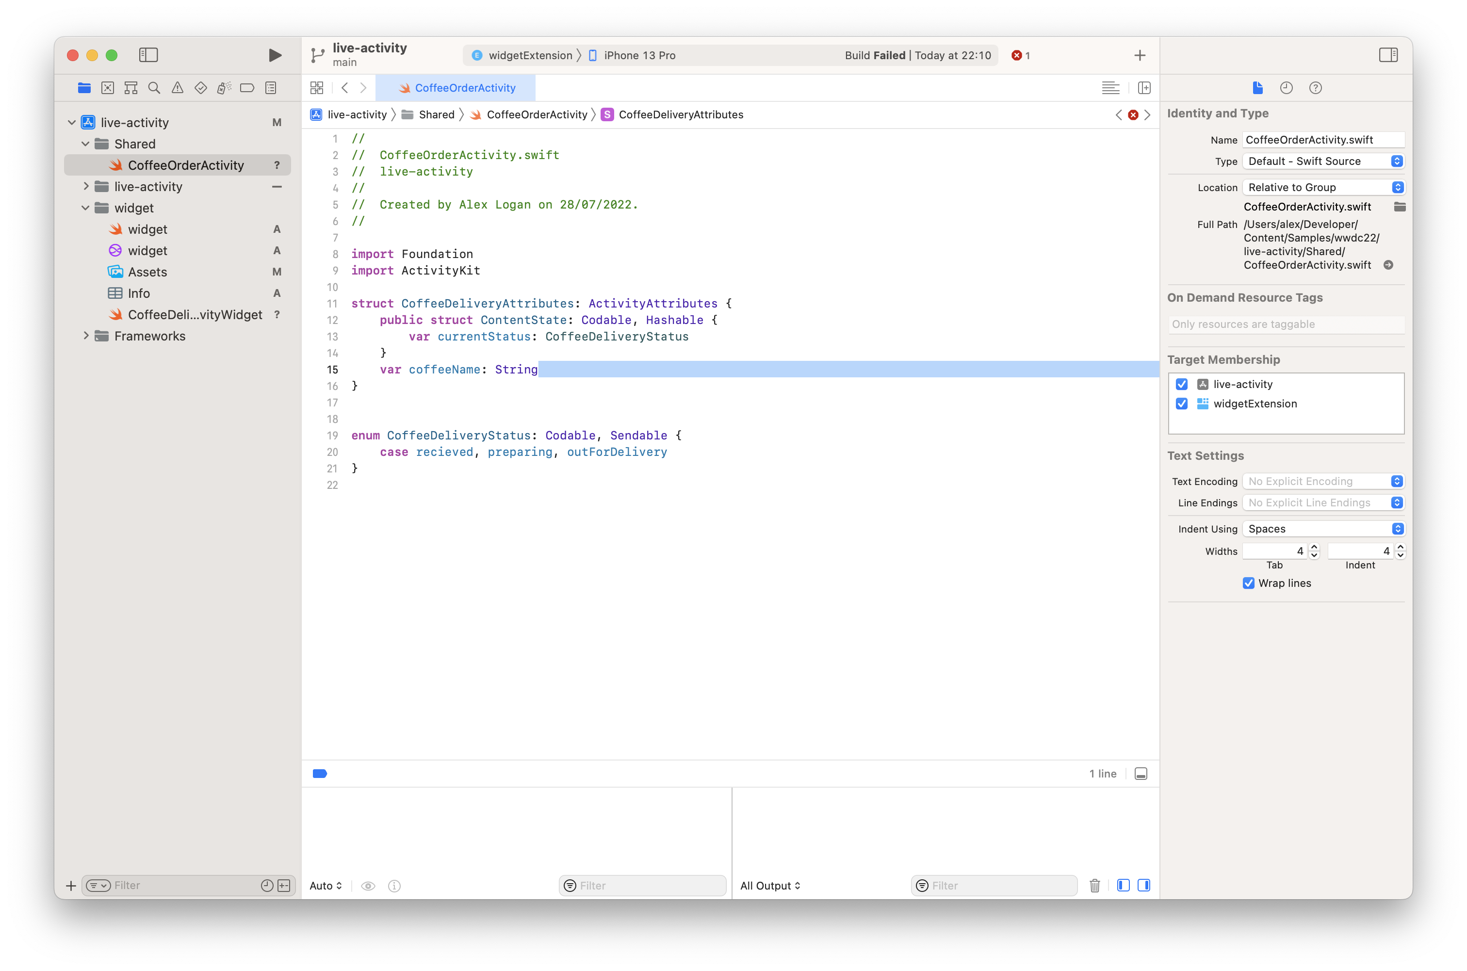The height and width of the screenshot is (971, 1467).
Task: Open the Quick Help inspector
Action: click(x=1315, y=88)
